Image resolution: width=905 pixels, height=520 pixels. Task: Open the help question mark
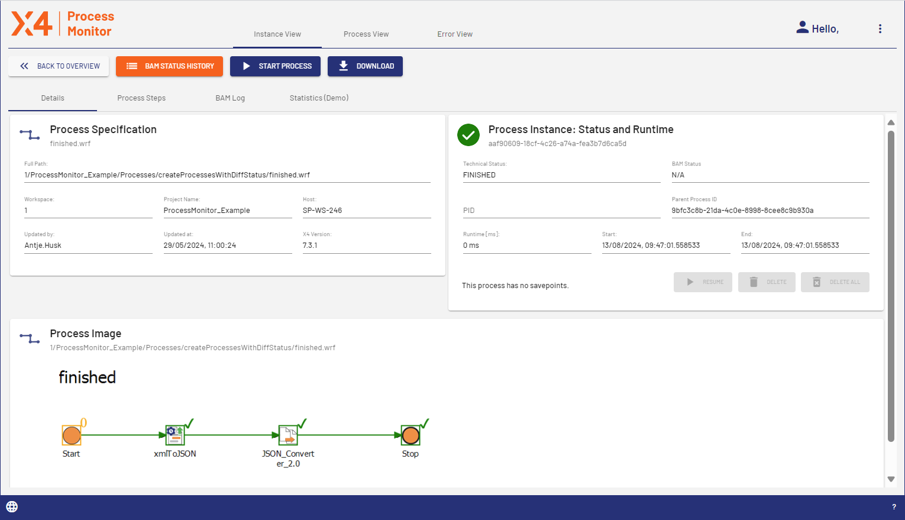[893, 507]
